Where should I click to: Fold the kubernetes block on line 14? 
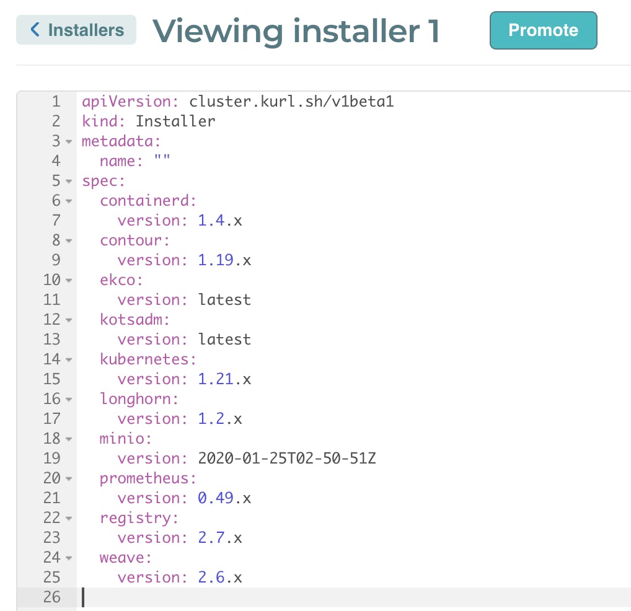(69, 359)
